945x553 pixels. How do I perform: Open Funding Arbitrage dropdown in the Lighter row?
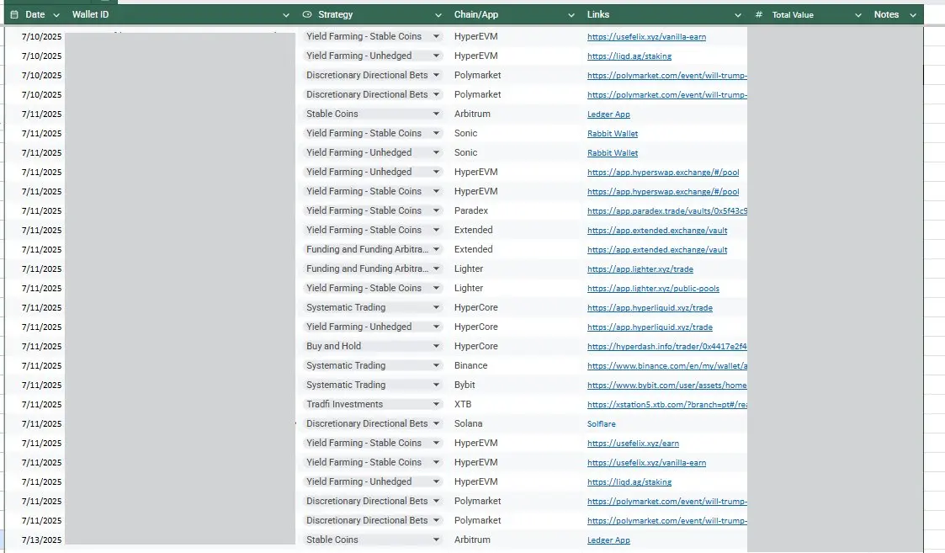(436, 269)
